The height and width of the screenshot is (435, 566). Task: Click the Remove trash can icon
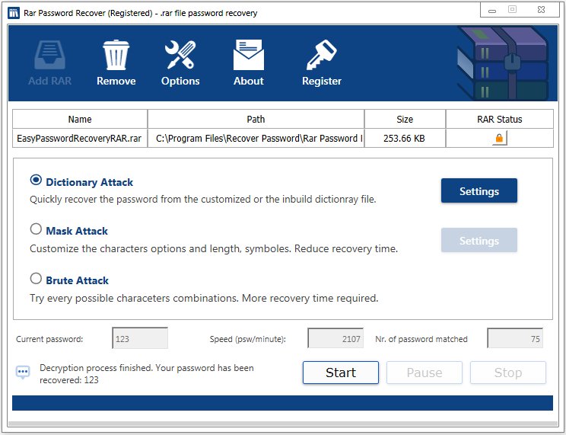pyautogui.click(x=116, y=55)
